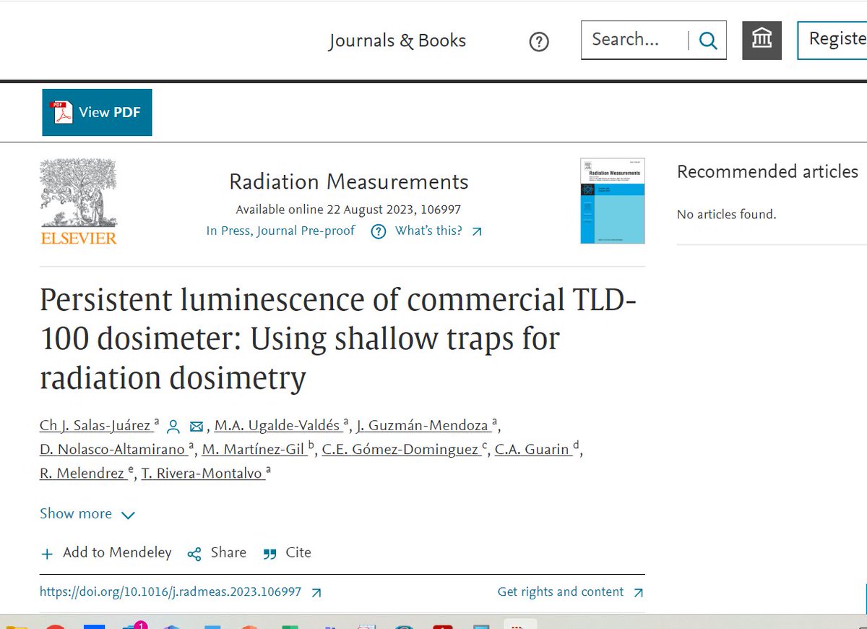Click 'Available online 22 August 2023, 106997' text
This screenshot has height=629, width=867.
tap(348, 210)
